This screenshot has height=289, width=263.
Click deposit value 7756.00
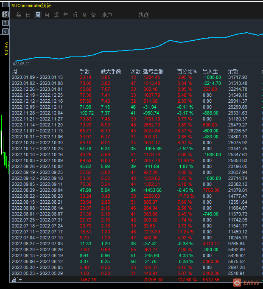[211, 190]
